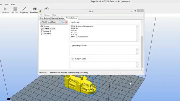The width and height of the screenshot is (180, 101).
Task: Click the settings panel scroll up arrow
Action: [141, 21]
